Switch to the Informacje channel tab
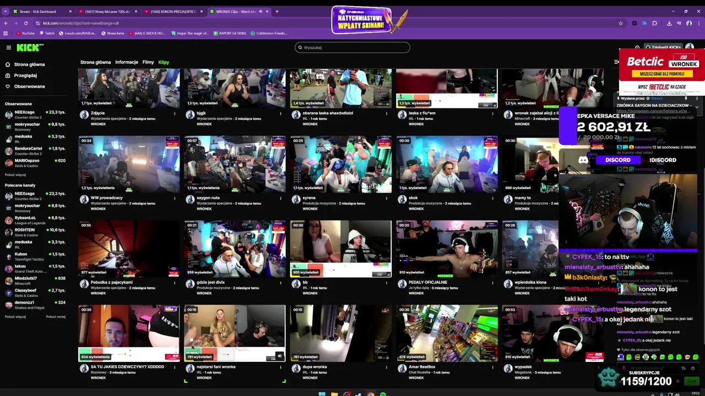The image size is (705, 396). pyautogui.click(x=127, y=62)
